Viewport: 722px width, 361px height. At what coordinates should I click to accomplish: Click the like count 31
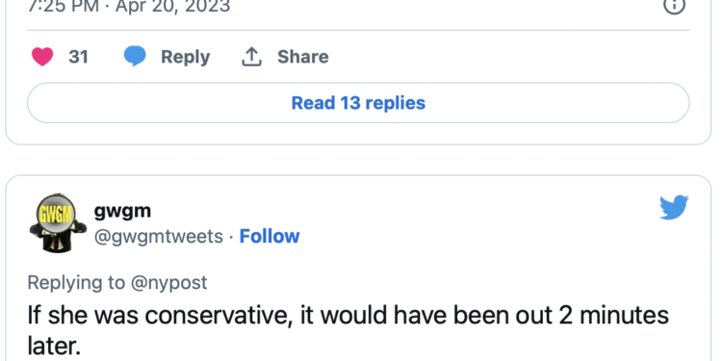[x=78, y=57]
